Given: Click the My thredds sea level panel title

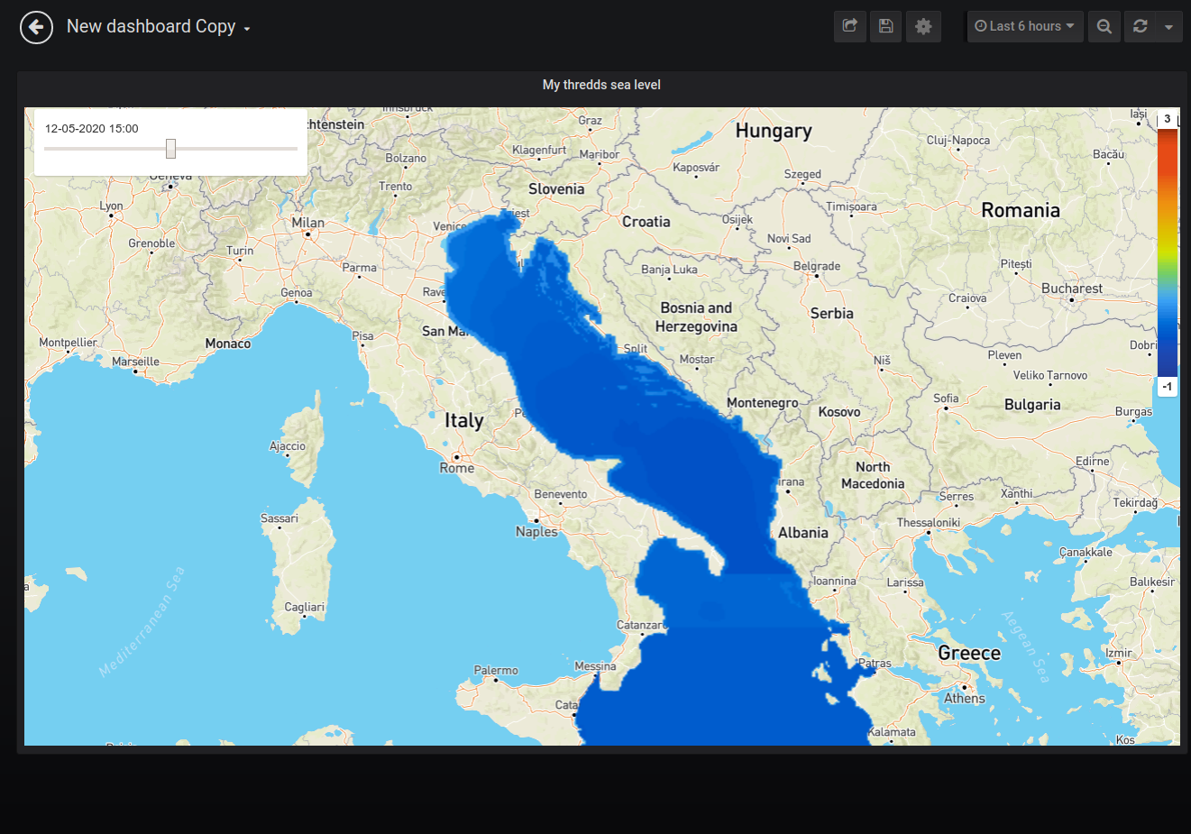Looking at the screenshot, I should click(x=601, y=85).
